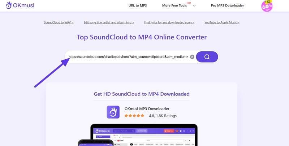The width and height of the screenshot is (289, 146).
Task: Click the OKmusi MP3 Downloader app icon
Action: [113, 112]
